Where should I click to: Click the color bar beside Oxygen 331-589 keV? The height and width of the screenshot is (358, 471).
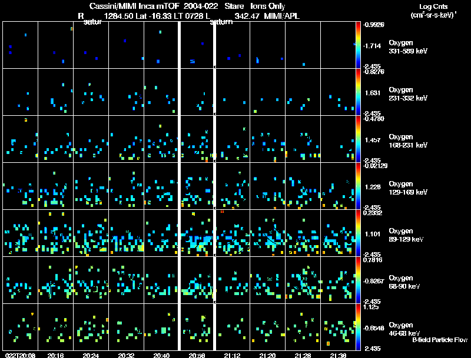click(x=358, y=45)
